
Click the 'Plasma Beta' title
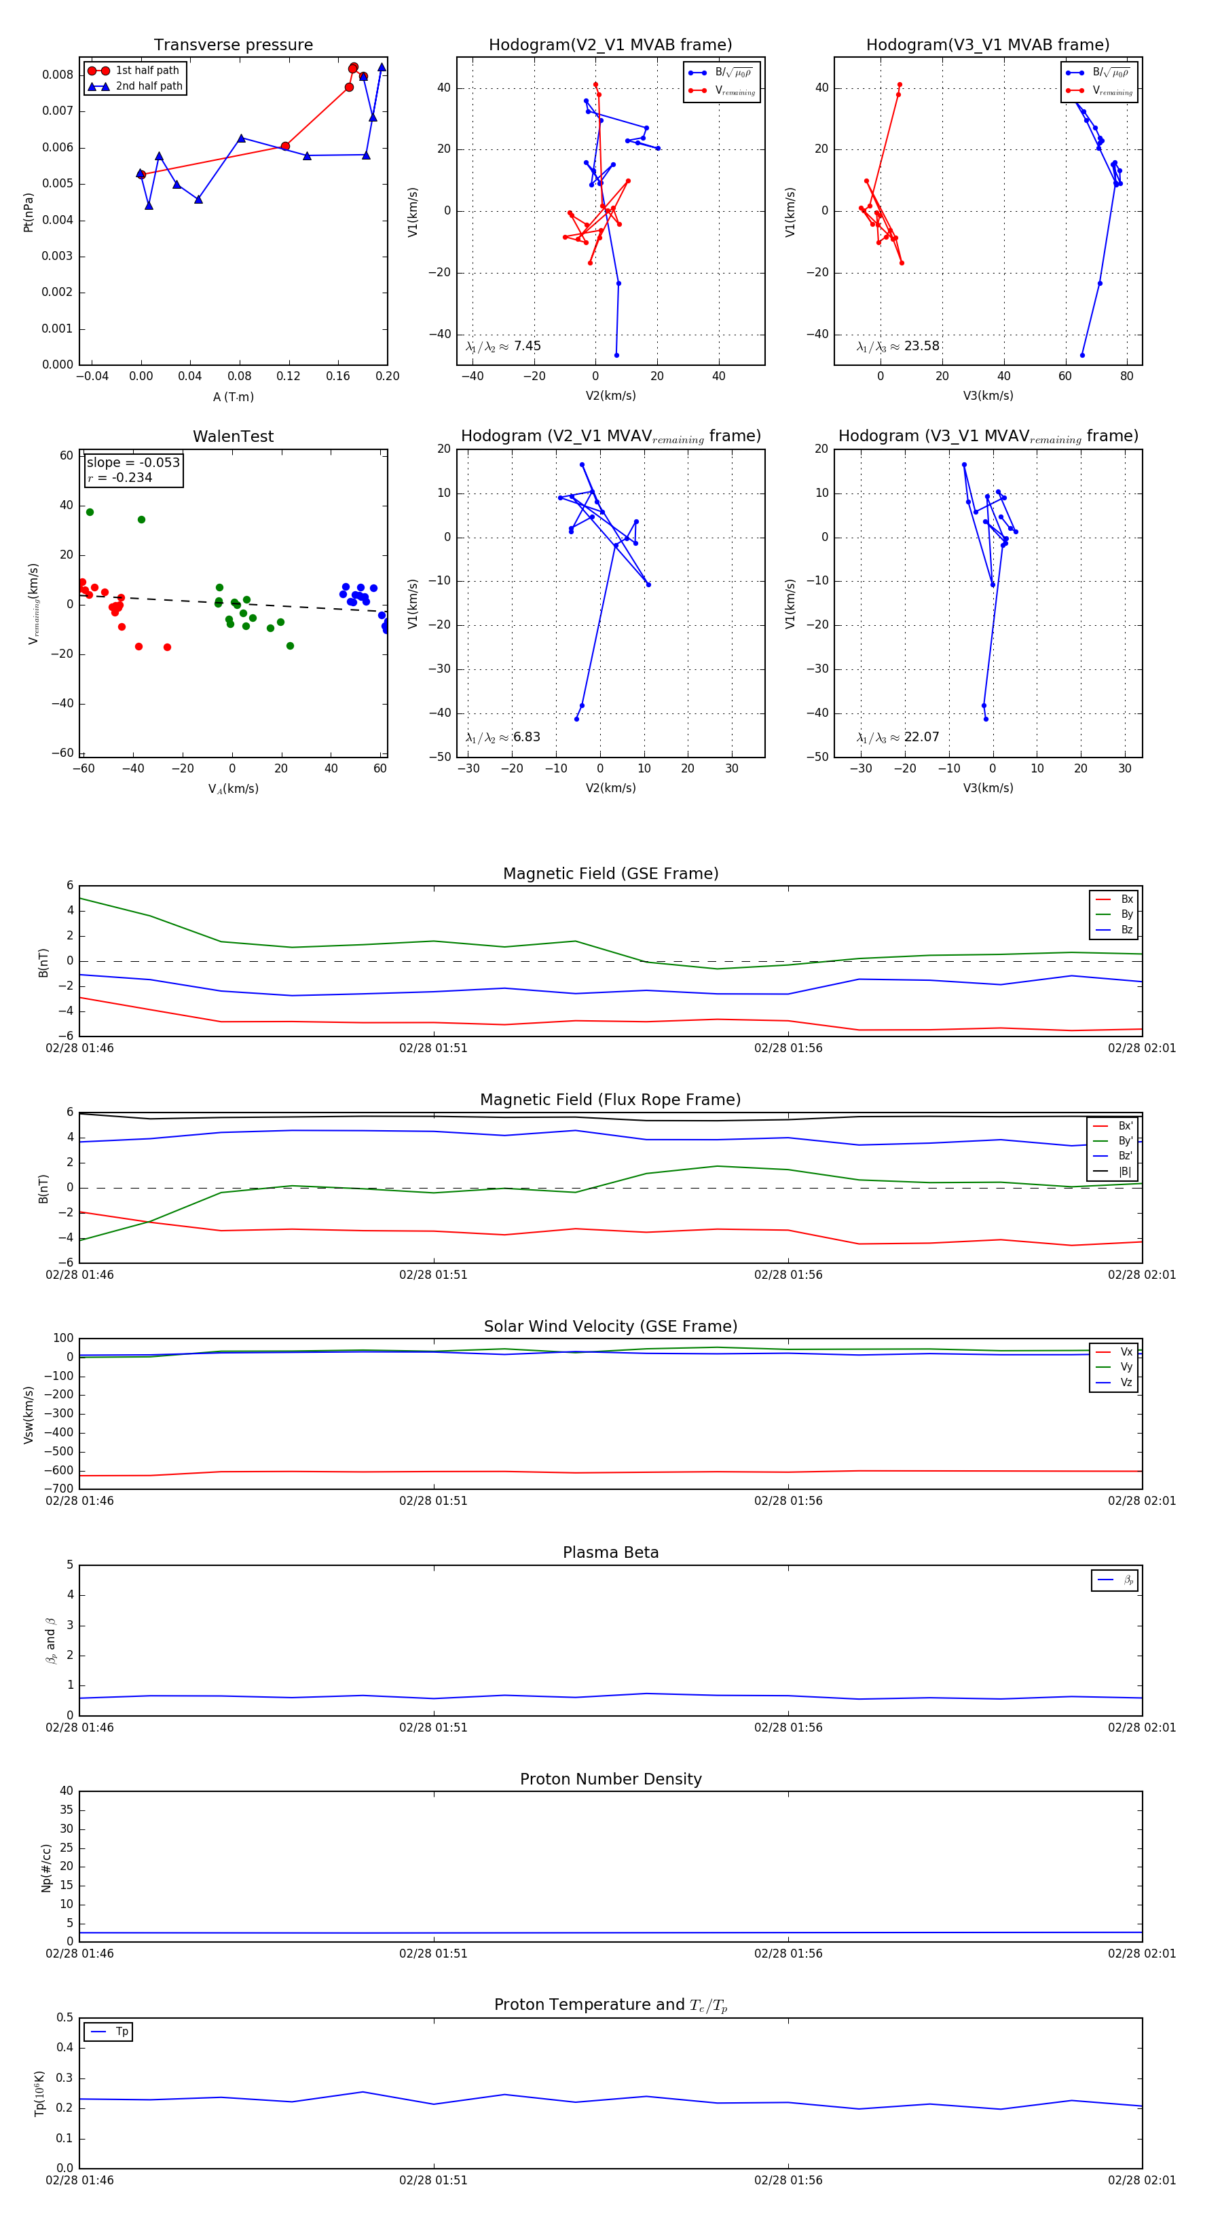[x=610, y=1552]
